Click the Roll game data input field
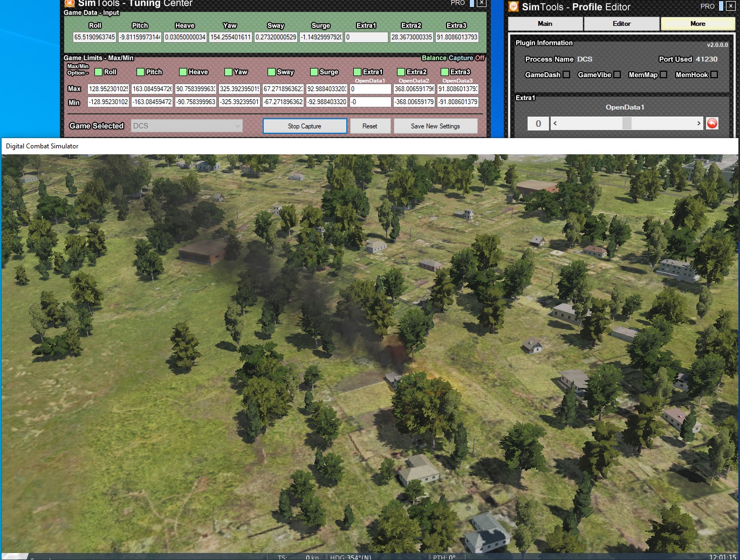This screenshot has height=560, width=740. pyautogui.click(x=95, y=37)
